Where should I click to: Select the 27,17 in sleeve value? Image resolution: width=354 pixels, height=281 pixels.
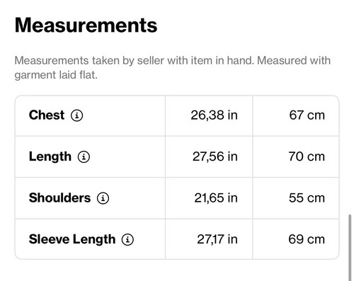click(x=217, y=239)
